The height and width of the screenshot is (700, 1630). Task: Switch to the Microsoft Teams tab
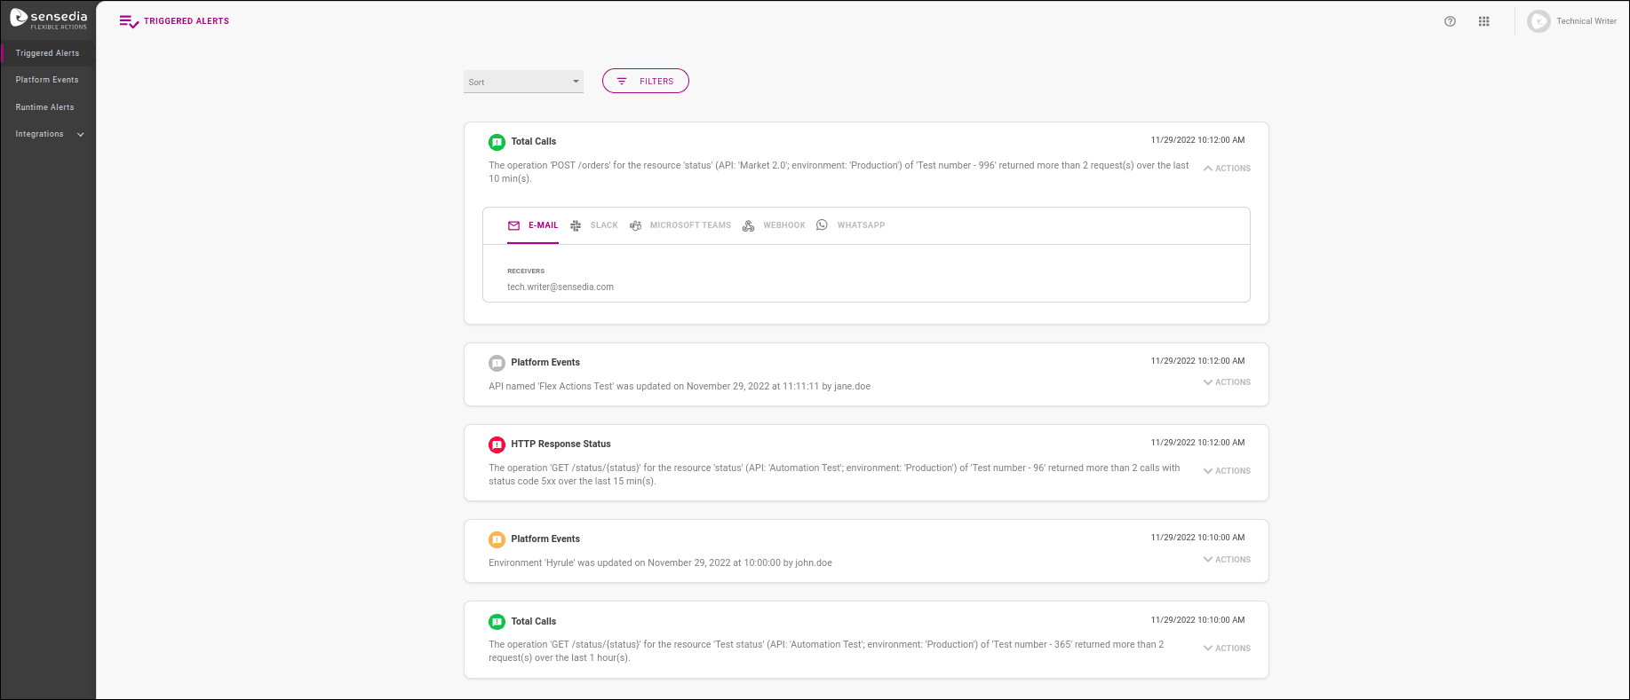tap(680, 225)
